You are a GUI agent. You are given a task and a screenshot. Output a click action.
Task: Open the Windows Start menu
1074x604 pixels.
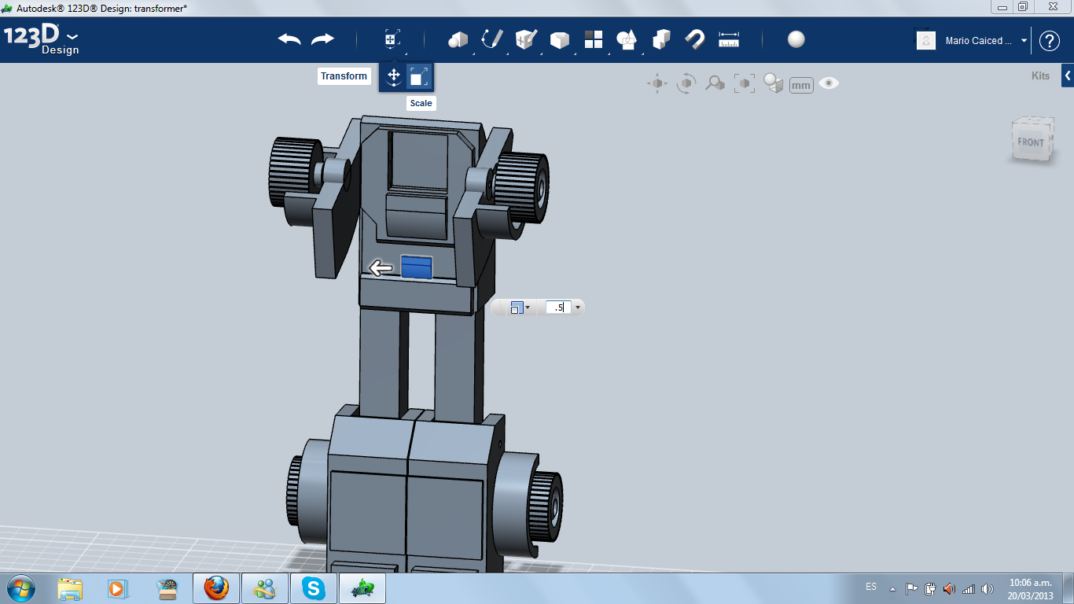click(x=20, y=587)
